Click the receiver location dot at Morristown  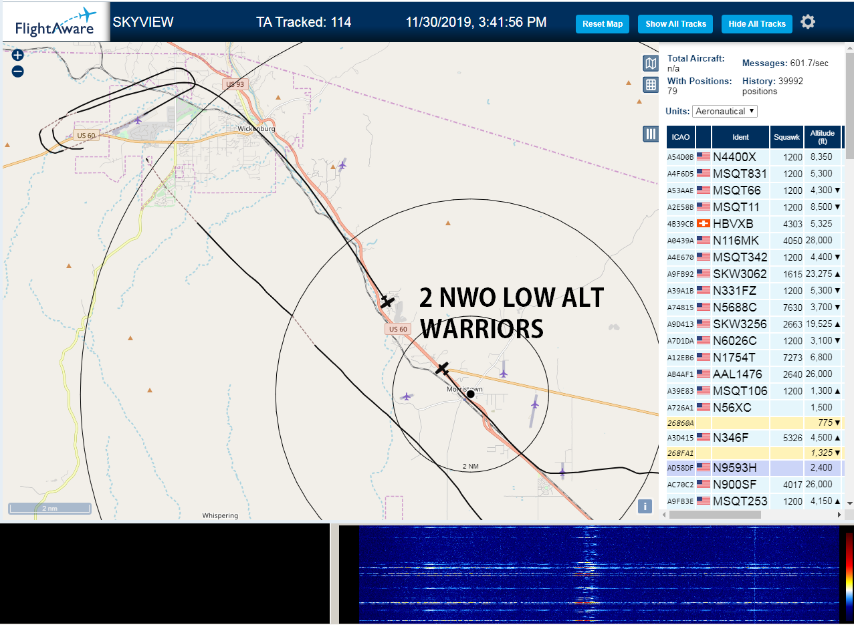click(471, 394)
